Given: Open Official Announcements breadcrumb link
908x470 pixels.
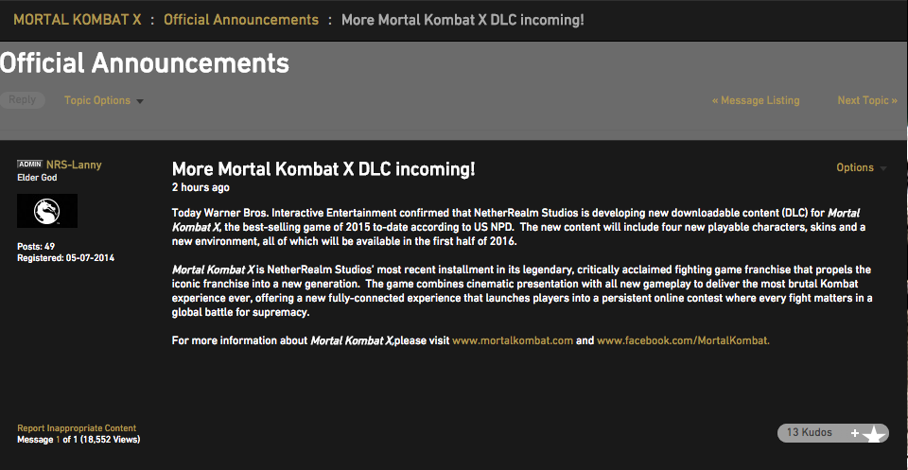Looking at the screenshot, I should (x=241, y=19).
